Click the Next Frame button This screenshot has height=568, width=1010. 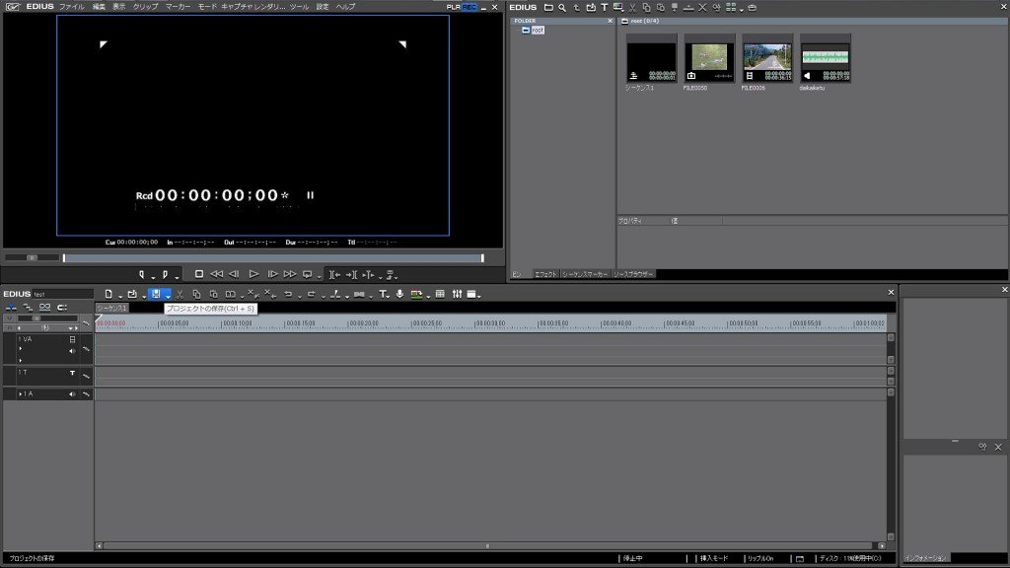272,274
